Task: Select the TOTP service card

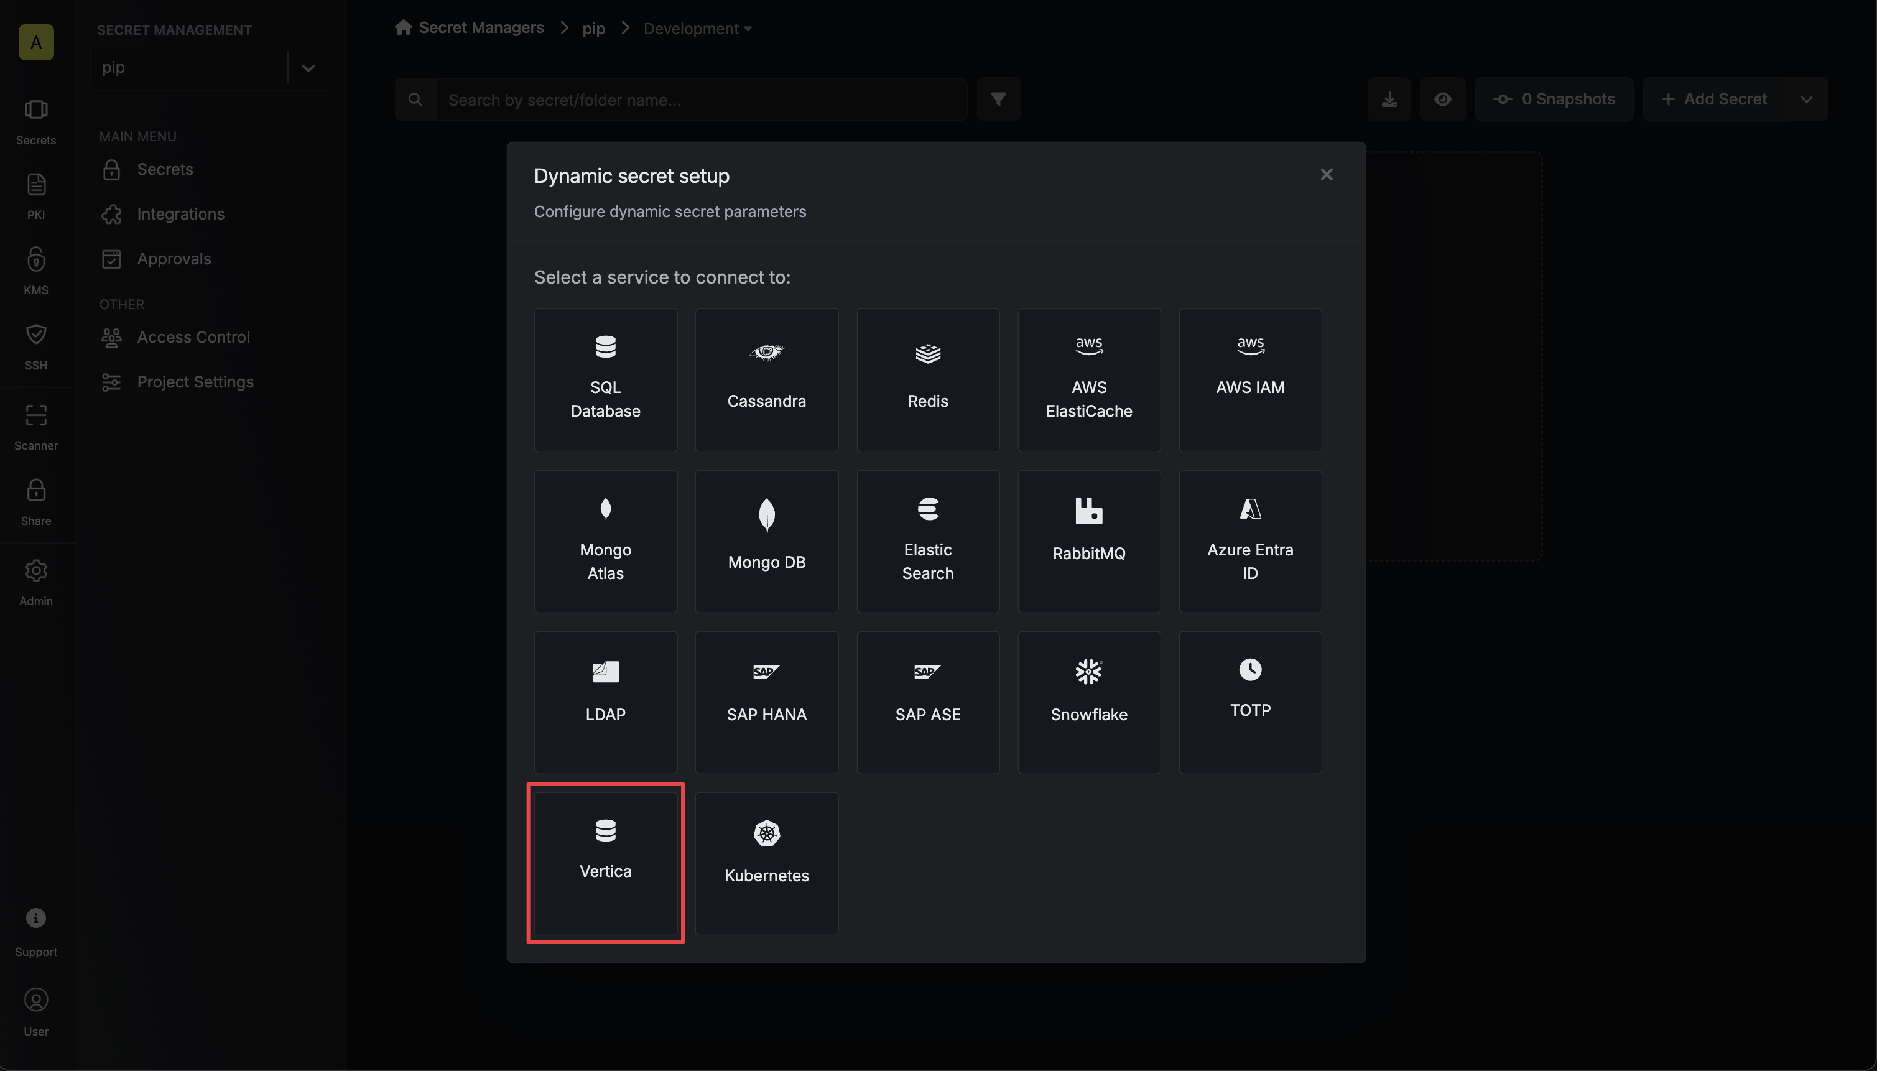Action: (x=1249, y=702)
